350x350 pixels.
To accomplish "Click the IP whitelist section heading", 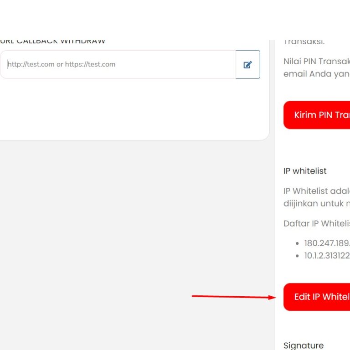I will (305, 171).
